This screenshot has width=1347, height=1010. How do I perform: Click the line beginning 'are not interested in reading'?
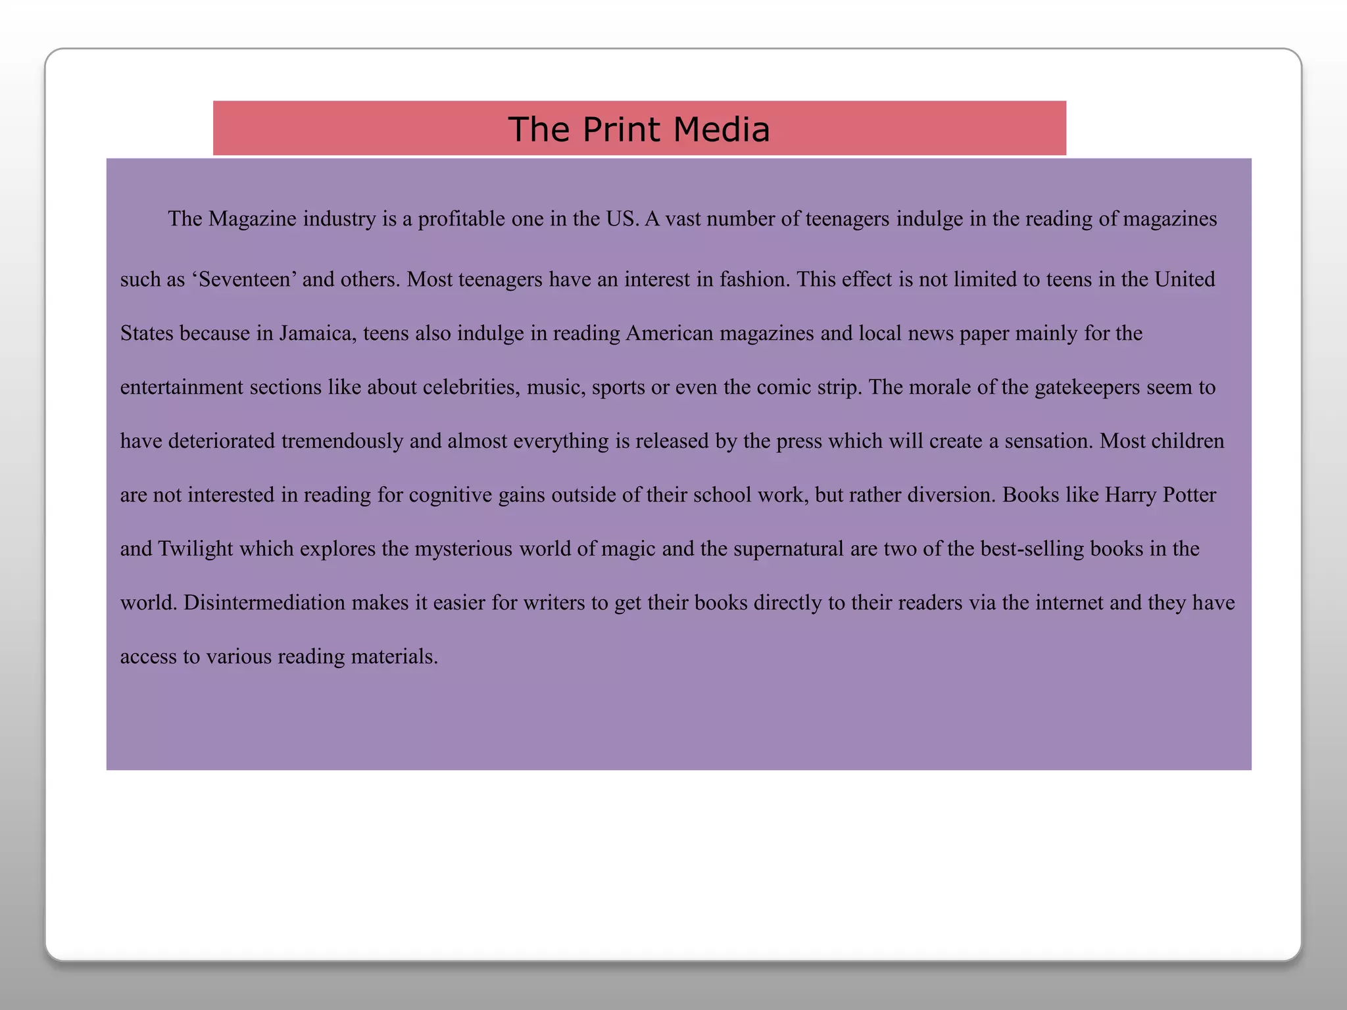pos(668,495)
